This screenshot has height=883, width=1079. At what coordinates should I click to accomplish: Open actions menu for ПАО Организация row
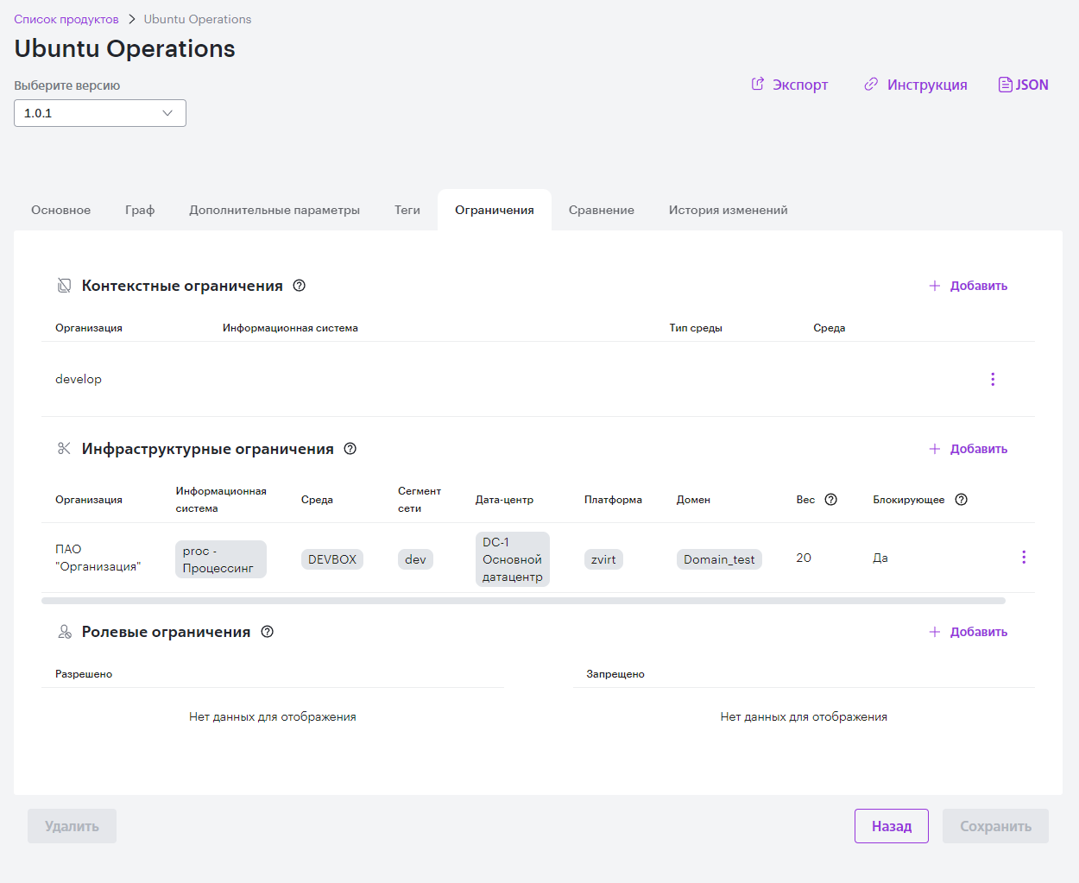tap(1024, 558)
